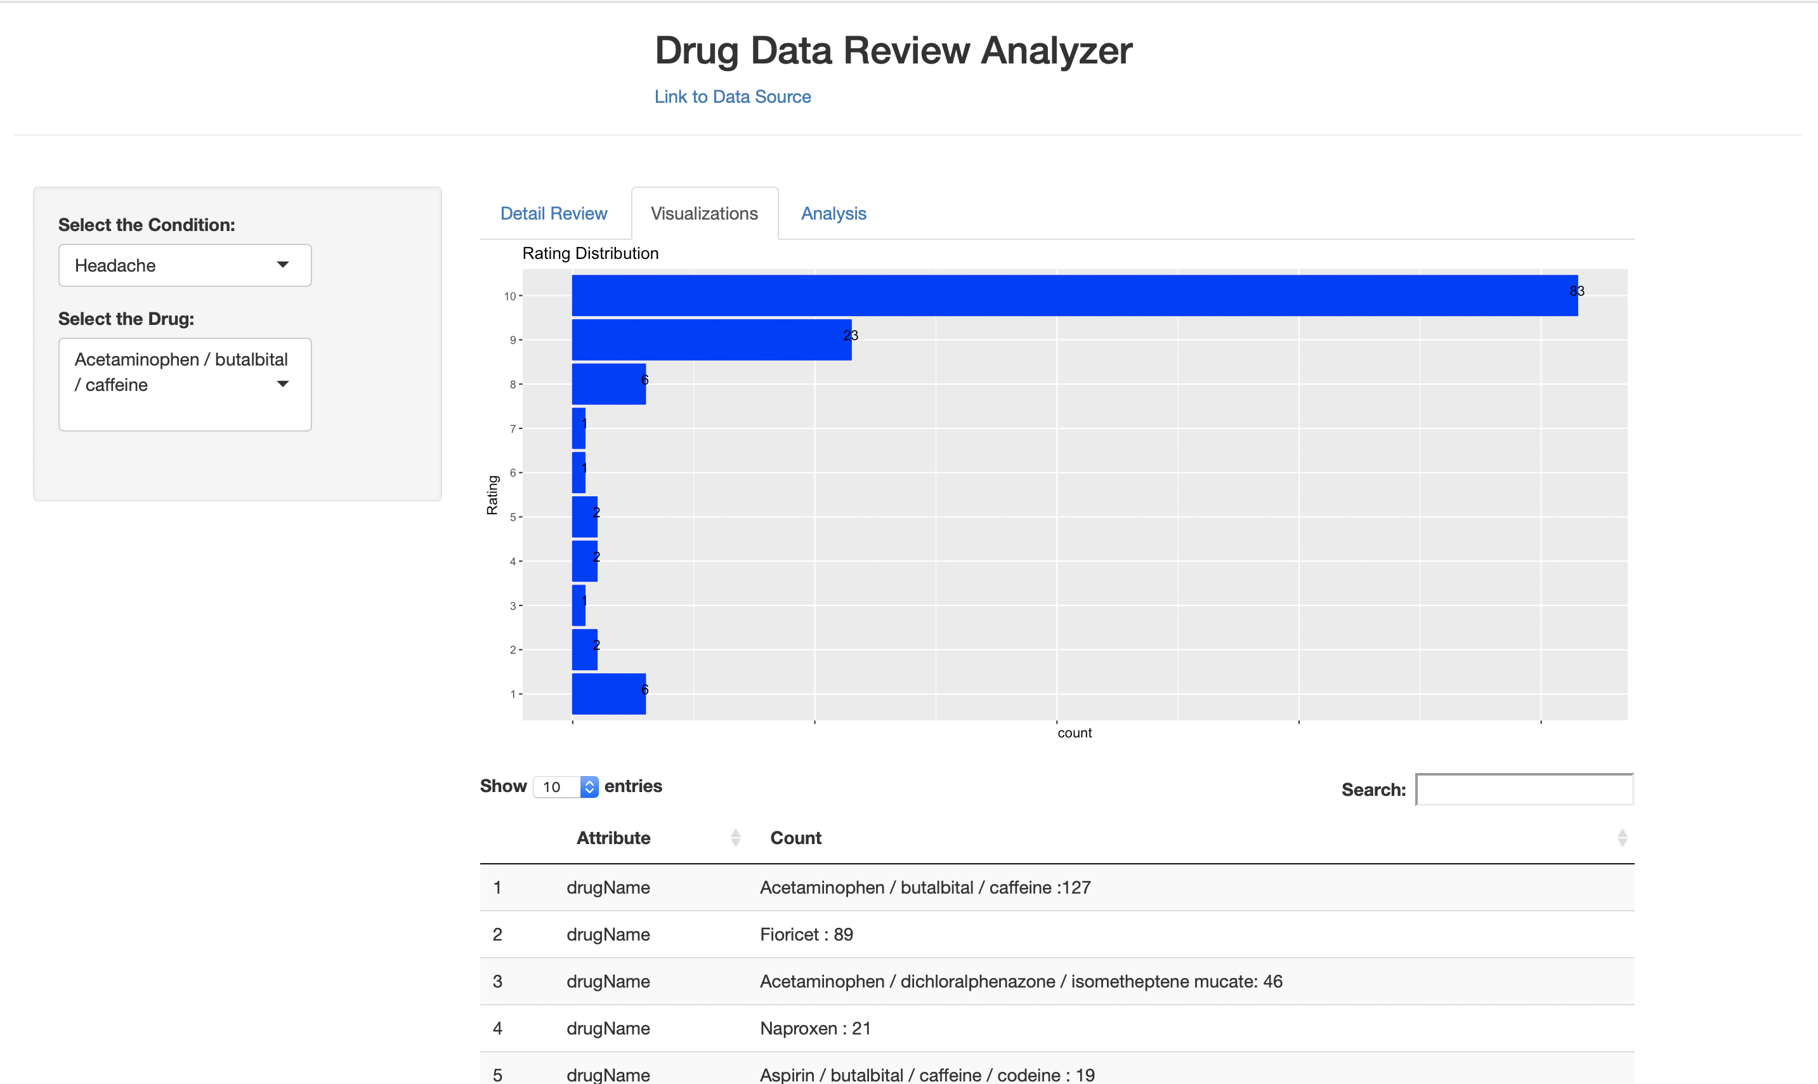
Task: Click the sort arrows next to Attribute header
Action: (736, 837)
